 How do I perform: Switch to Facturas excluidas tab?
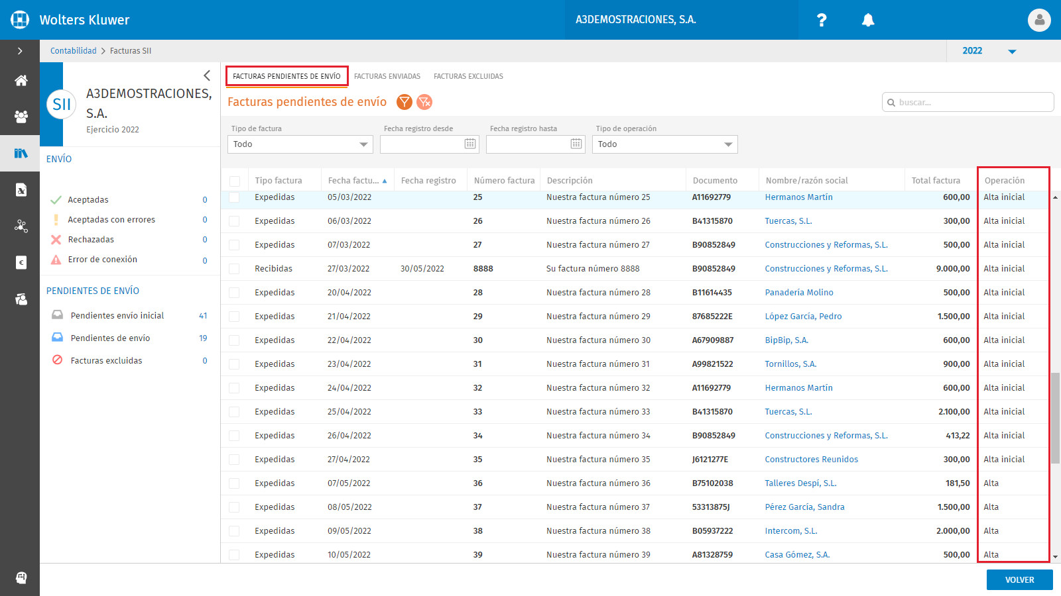click(x=468, y=76)
